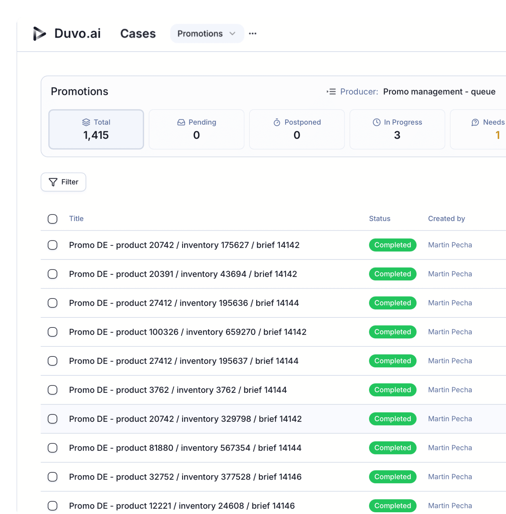Image resolution: width=506 pixels, height=514 pixels.
Task: Toggle the select-all checkbox above the case list
Action: point(53,219)
